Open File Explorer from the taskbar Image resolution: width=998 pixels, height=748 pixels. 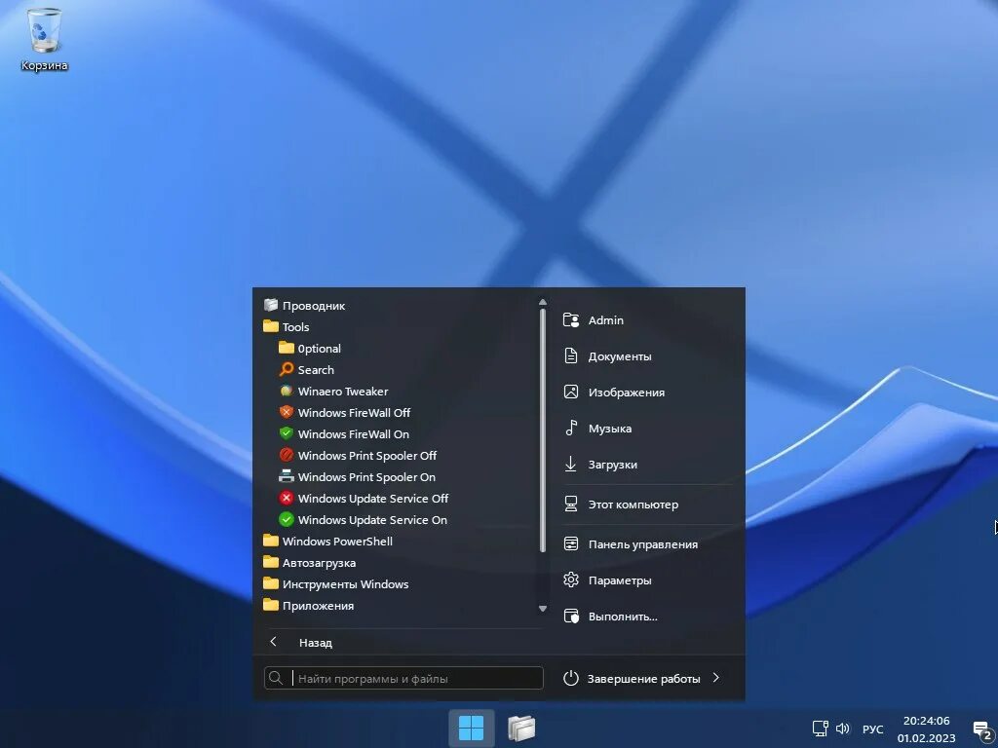click(521, 728)
